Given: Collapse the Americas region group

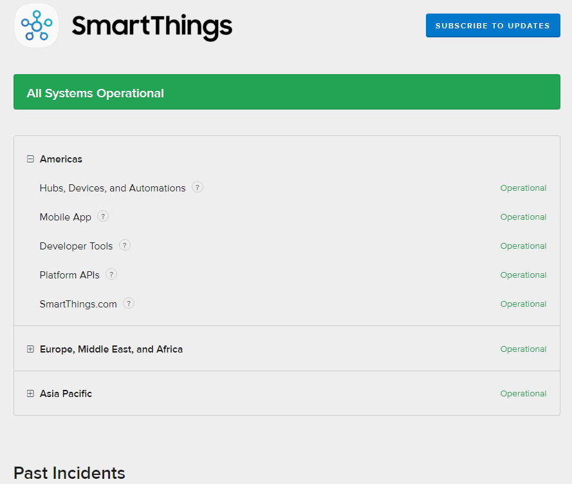Looking at the screenshot, I should click(x=31, y=159).
